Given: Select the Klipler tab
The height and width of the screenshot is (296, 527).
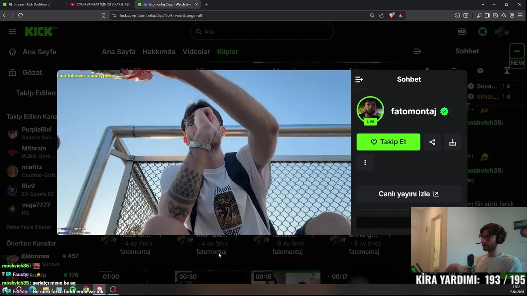Looking at the screenshot, I should tap(228, 51).
